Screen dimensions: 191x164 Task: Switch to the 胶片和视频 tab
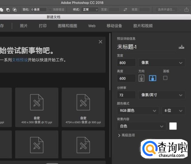click(143, 26)
